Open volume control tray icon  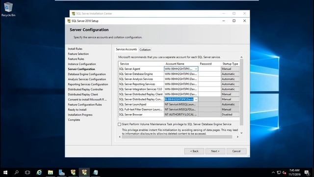[x=284, y=173]
